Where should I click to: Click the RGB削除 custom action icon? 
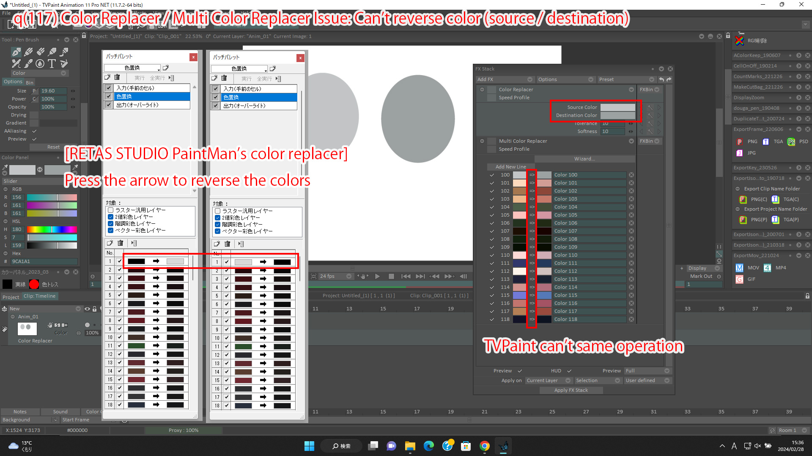[739, 41]
